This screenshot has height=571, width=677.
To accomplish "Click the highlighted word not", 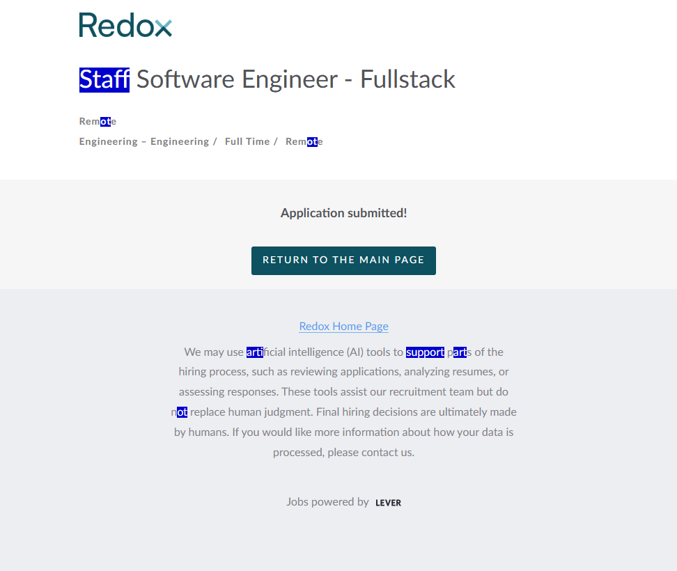I will (x=180, y=412).
